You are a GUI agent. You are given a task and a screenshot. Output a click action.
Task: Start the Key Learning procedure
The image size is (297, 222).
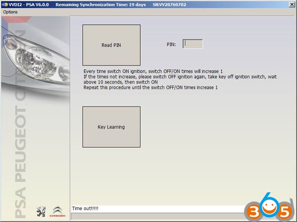tap(111, 127)
